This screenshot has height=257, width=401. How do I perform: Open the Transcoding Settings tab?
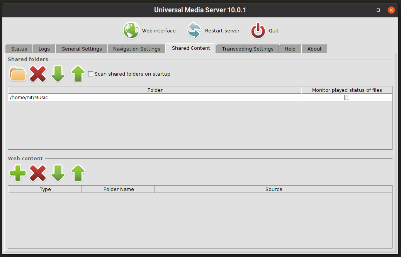[x=247, y=49]
